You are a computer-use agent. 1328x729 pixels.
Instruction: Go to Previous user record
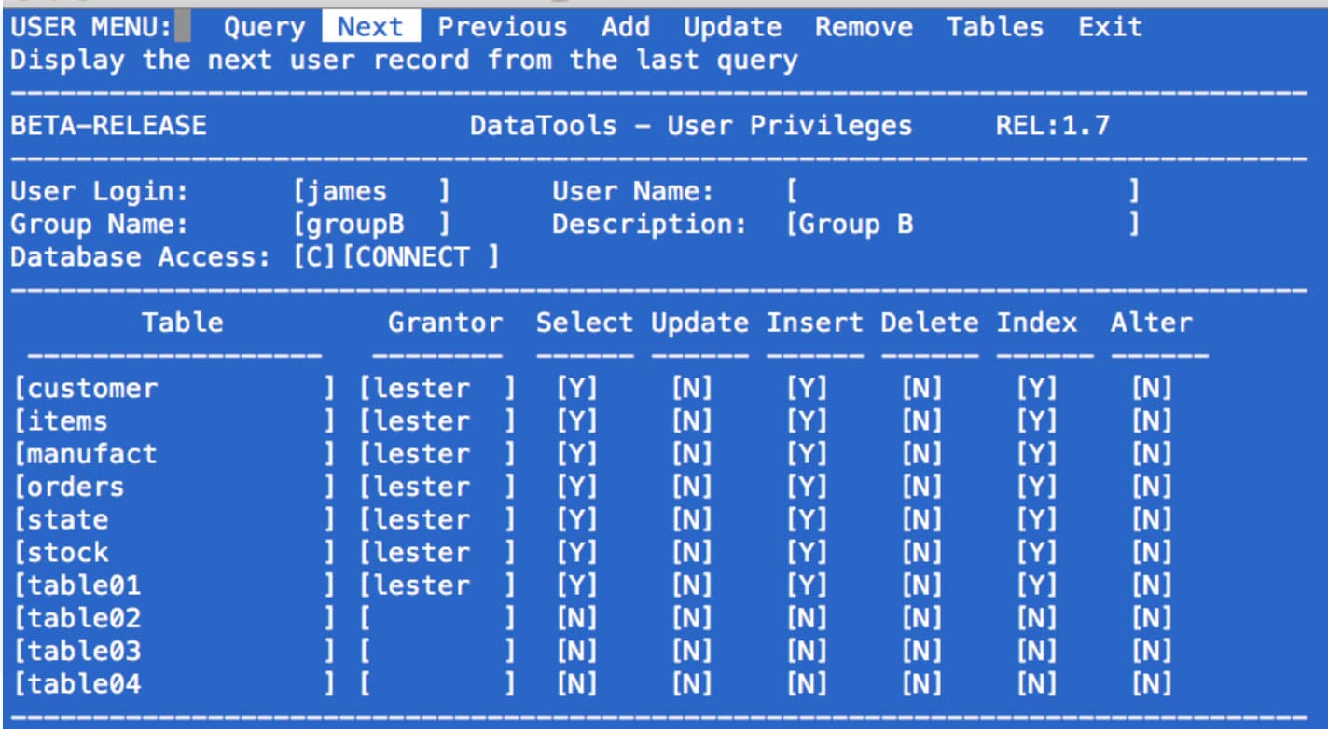click(502, 27)
